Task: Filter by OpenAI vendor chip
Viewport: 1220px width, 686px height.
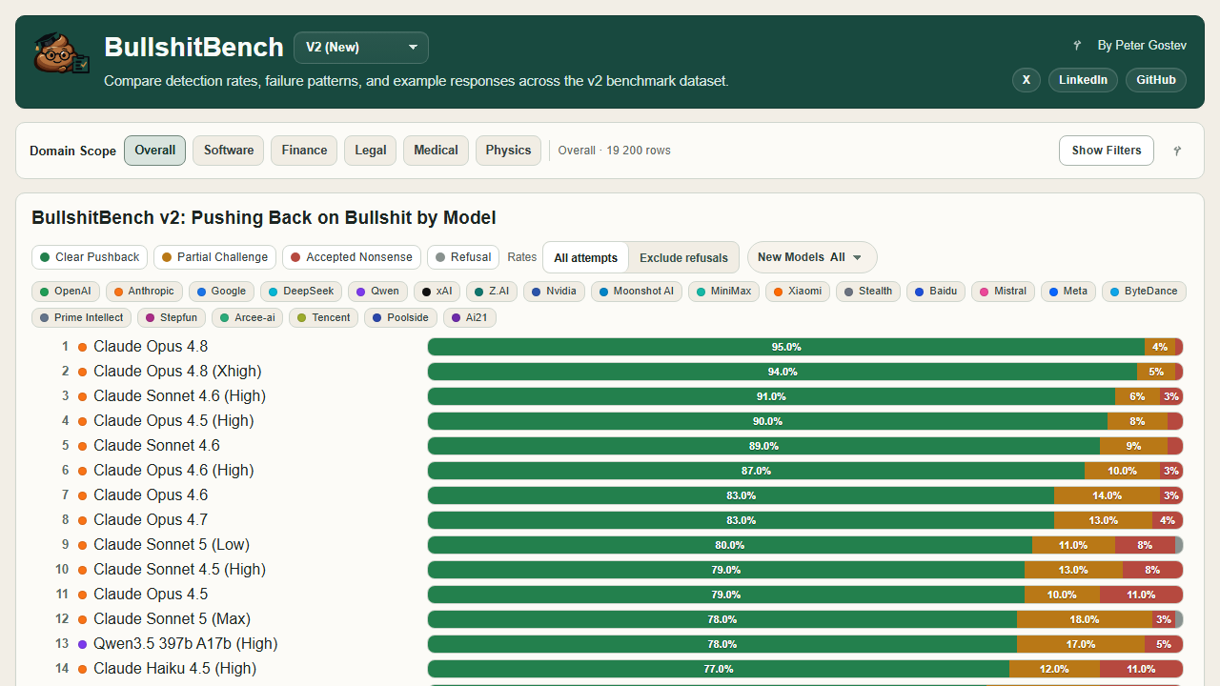Action: click(x=66, y=292)
